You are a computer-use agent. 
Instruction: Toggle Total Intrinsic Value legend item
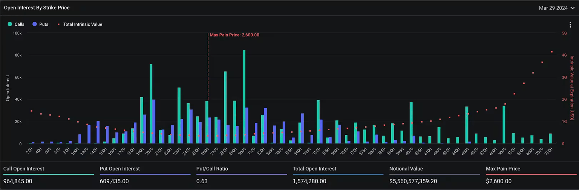click(80, 24)
